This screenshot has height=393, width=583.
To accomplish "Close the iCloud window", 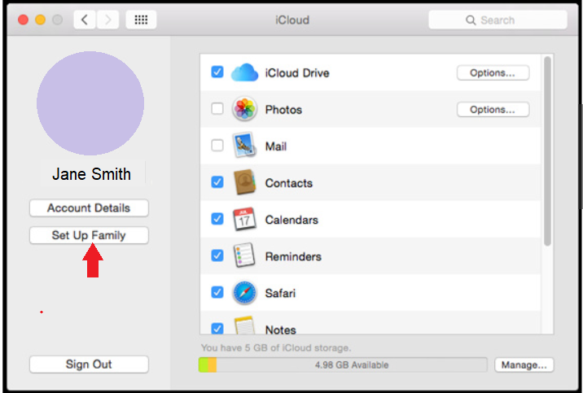I will click(x=23, y=20).
